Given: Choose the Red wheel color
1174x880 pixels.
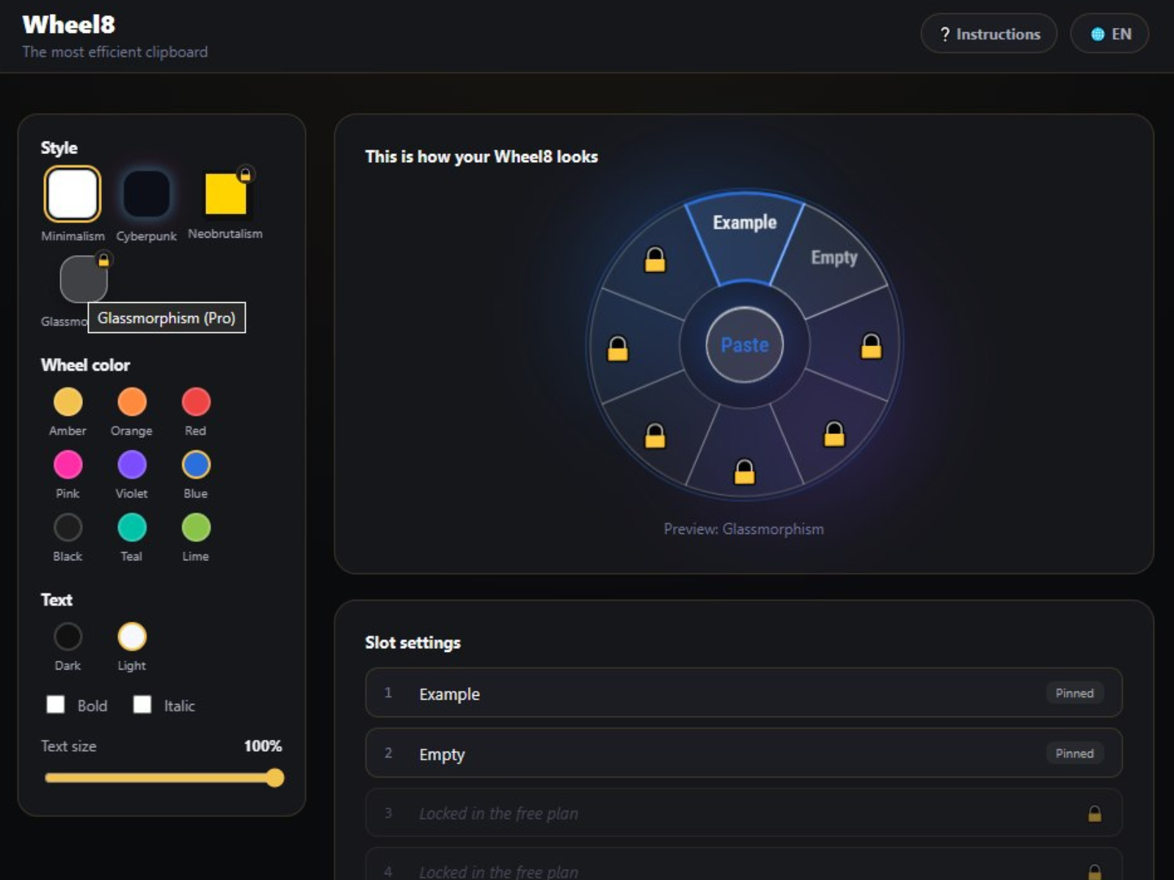Looking at the screenshot, I should [196, 402].
